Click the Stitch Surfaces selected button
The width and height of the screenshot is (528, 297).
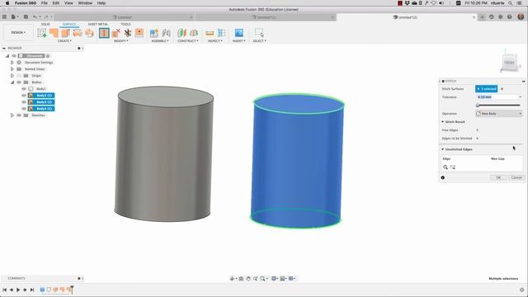tap(486, 89)
